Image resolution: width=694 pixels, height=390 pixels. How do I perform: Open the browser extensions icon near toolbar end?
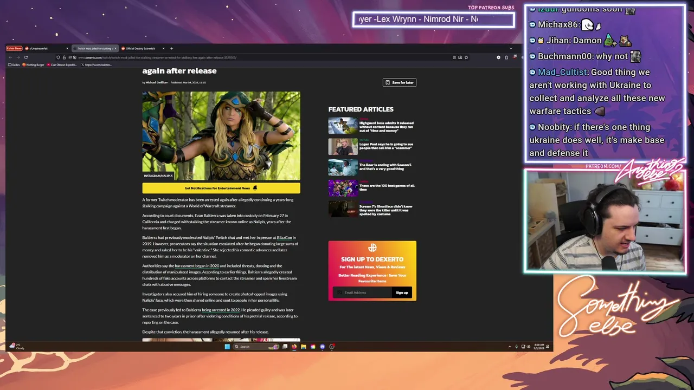(x=506, y=57)
